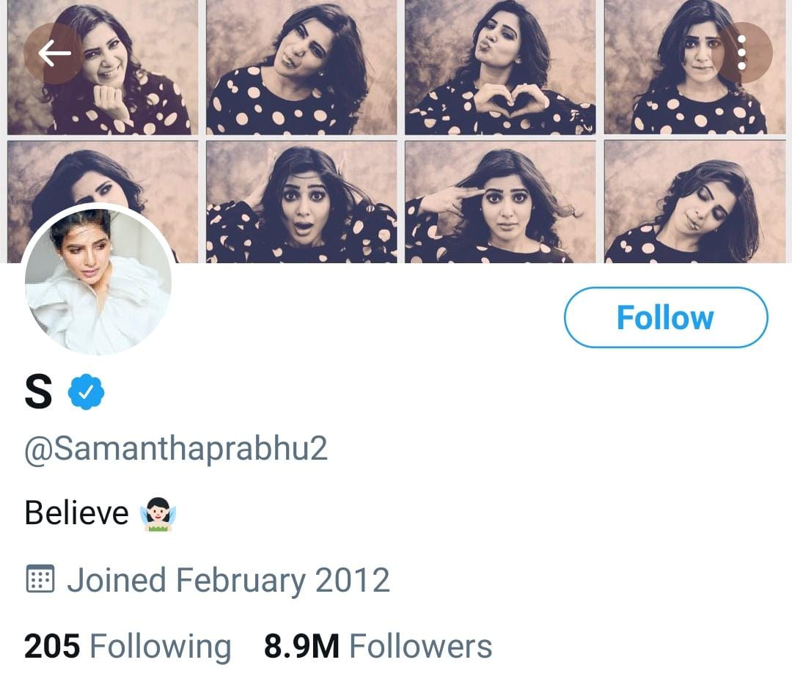Tap the back arrow icon
The height and width of the screenshot is (687, 792).
(x=54, y=53)
